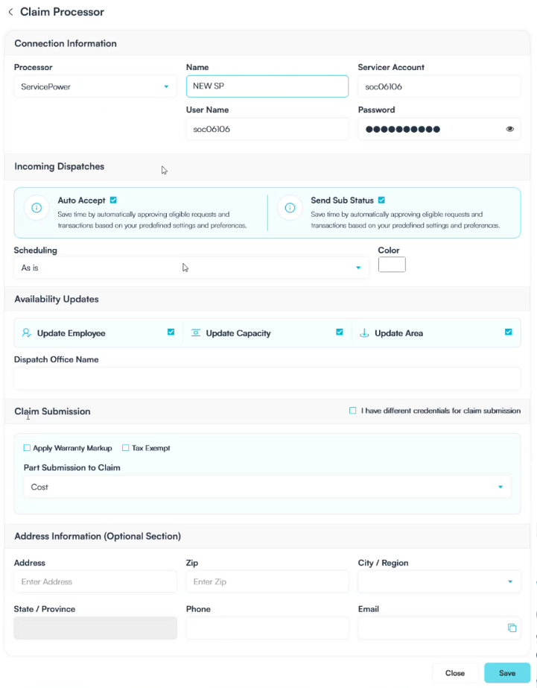This screenshot has height=688, width=537.
Task: Click the Claim Submission section header
Action: click(52, 411)
